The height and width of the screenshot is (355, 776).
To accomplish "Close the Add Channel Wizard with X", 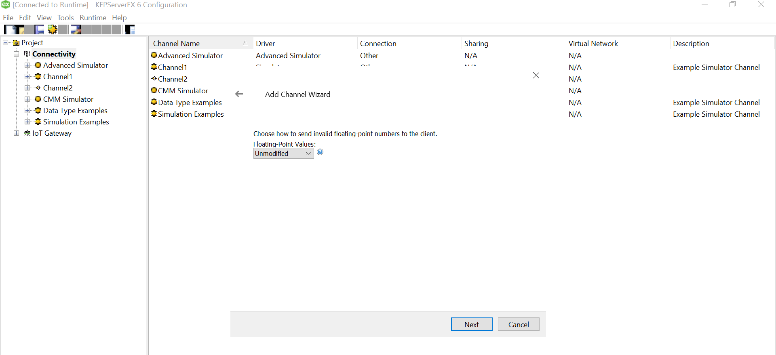I will tap(536, 76).
